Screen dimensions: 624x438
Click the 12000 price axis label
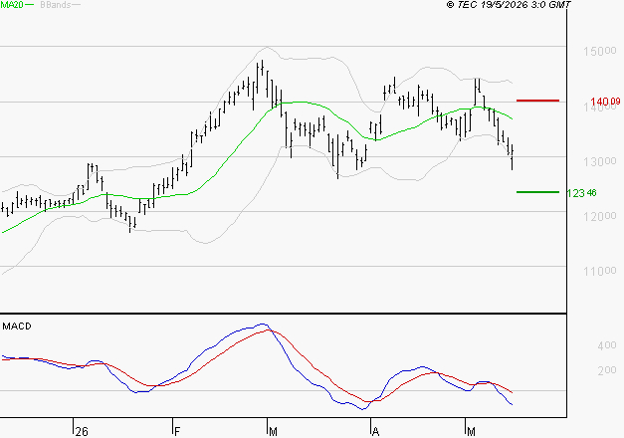coord(600,216)
